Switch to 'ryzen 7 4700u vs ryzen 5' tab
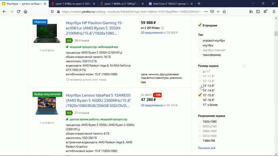Viewport: 278px width, 156px height. tap(73, 4)
